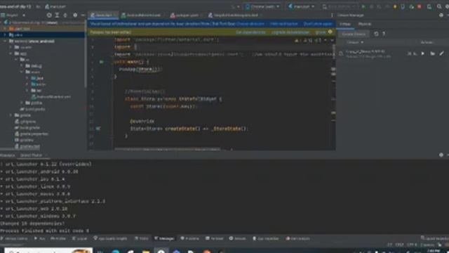Click Hide notification in the blue banner

(x=284, y=24)
